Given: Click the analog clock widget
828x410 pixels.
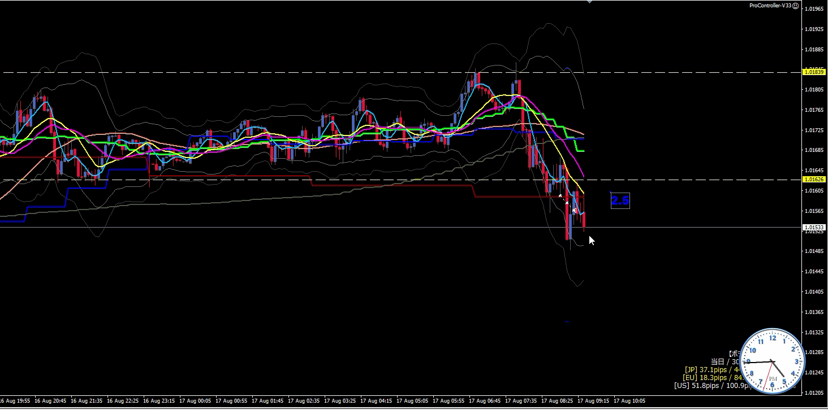Looking at the screenshot, I should (x=772, y=360).
